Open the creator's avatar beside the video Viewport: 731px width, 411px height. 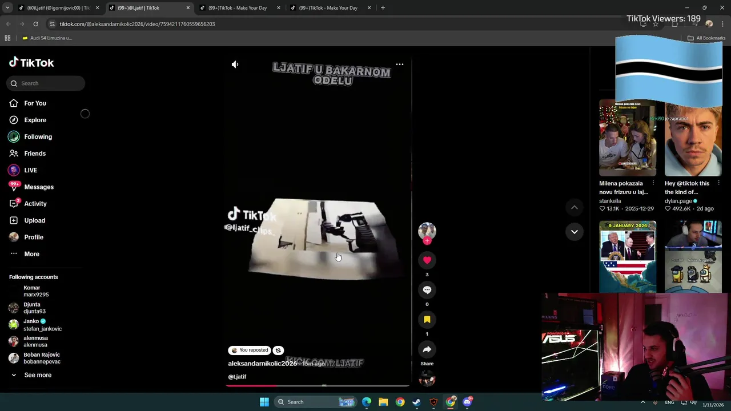427,231
